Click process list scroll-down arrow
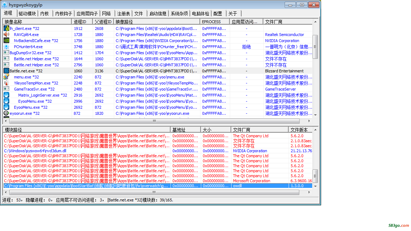The width and height of the screenshot is (411, 231). click(x=315, y=115)
